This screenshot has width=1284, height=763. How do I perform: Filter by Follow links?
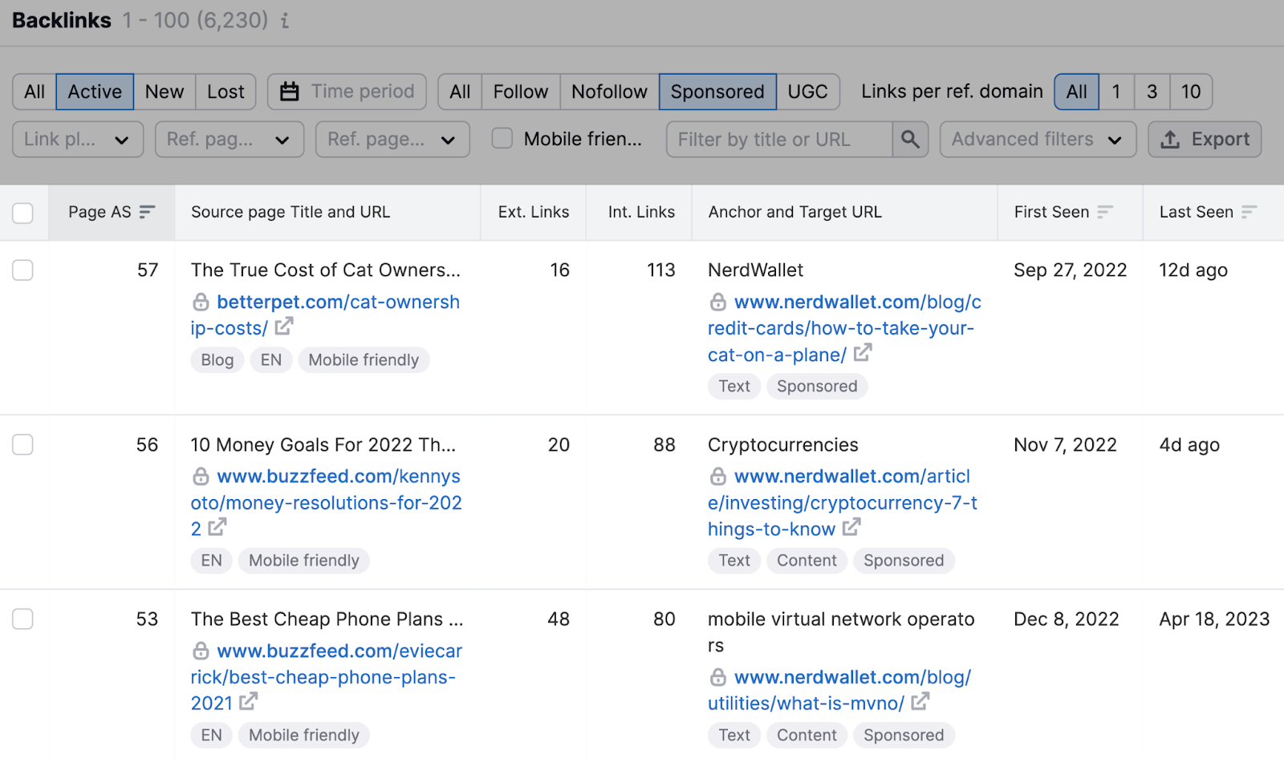click(x=521, y=91)
